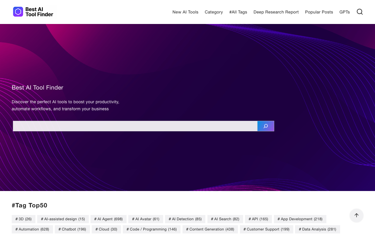Click the AI Avatar tag
This screenshot has height=234, width=375.
click(x=146, y=219)
